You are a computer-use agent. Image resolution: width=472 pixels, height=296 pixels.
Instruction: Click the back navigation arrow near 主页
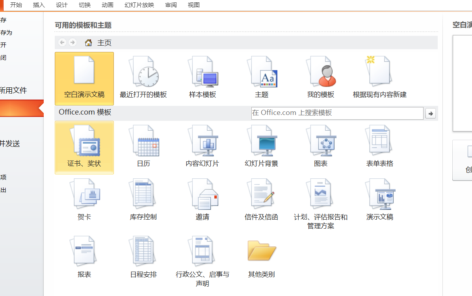[62, 43]
